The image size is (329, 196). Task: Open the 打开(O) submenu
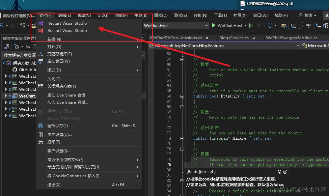pyautogui.click(x=89, y=46)
